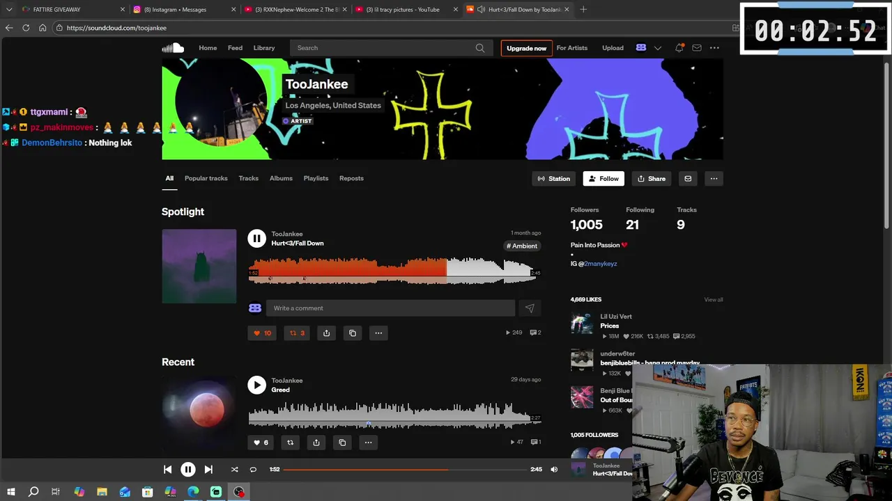Open the Hurt<3/Fall Down cover art
This screenshot has width=892, height=501.
[x=199, y=267]
